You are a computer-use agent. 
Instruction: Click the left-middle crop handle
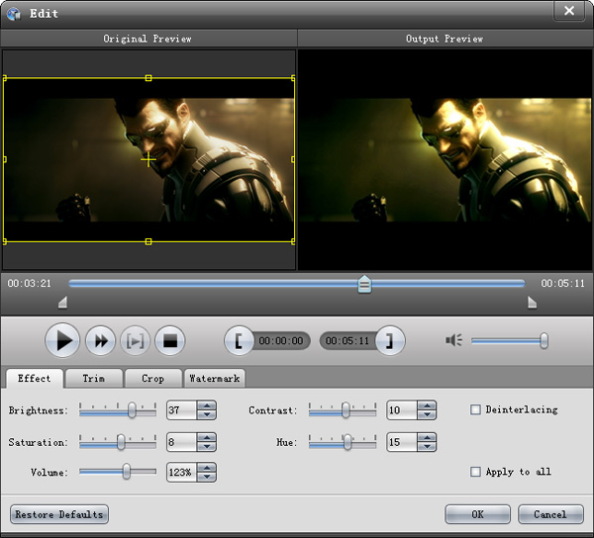(x=5, y=159)
